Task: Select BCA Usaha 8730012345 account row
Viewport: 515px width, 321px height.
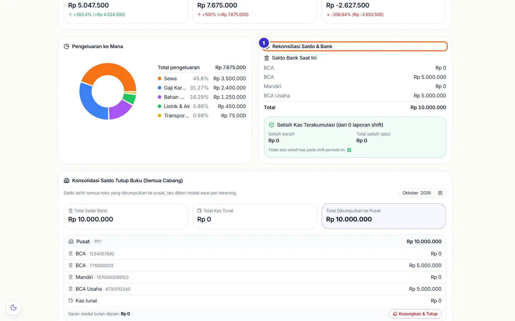Action: point(255,289)
